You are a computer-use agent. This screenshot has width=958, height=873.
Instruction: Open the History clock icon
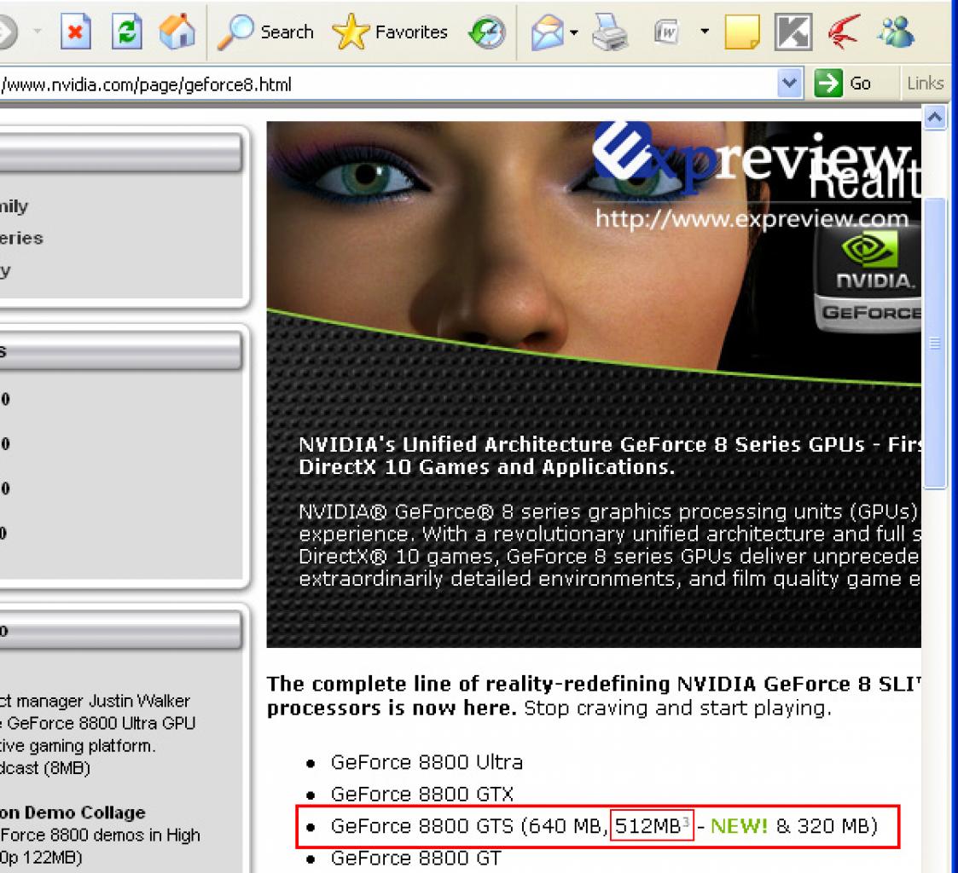coord(487,32)
